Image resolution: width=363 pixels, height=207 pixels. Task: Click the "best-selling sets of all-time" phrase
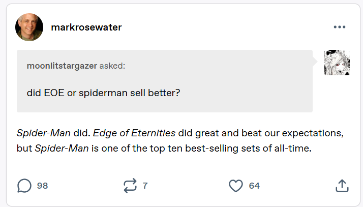(248, 149)
